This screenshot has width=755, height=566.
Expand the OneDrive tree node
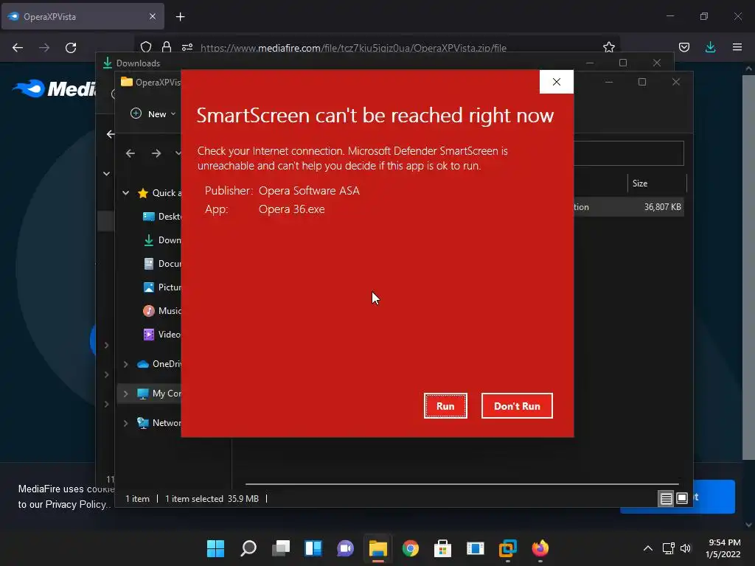point(125,364)
